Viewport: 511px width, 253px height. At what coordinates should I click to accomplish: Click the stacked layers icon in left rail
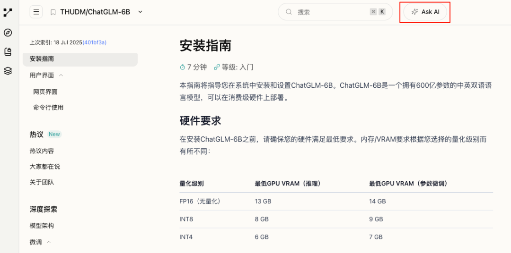click(8, 71)
